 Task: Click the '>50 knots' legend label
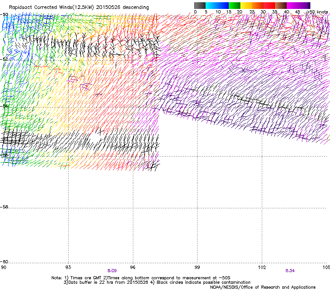click(x=317, y=12)
